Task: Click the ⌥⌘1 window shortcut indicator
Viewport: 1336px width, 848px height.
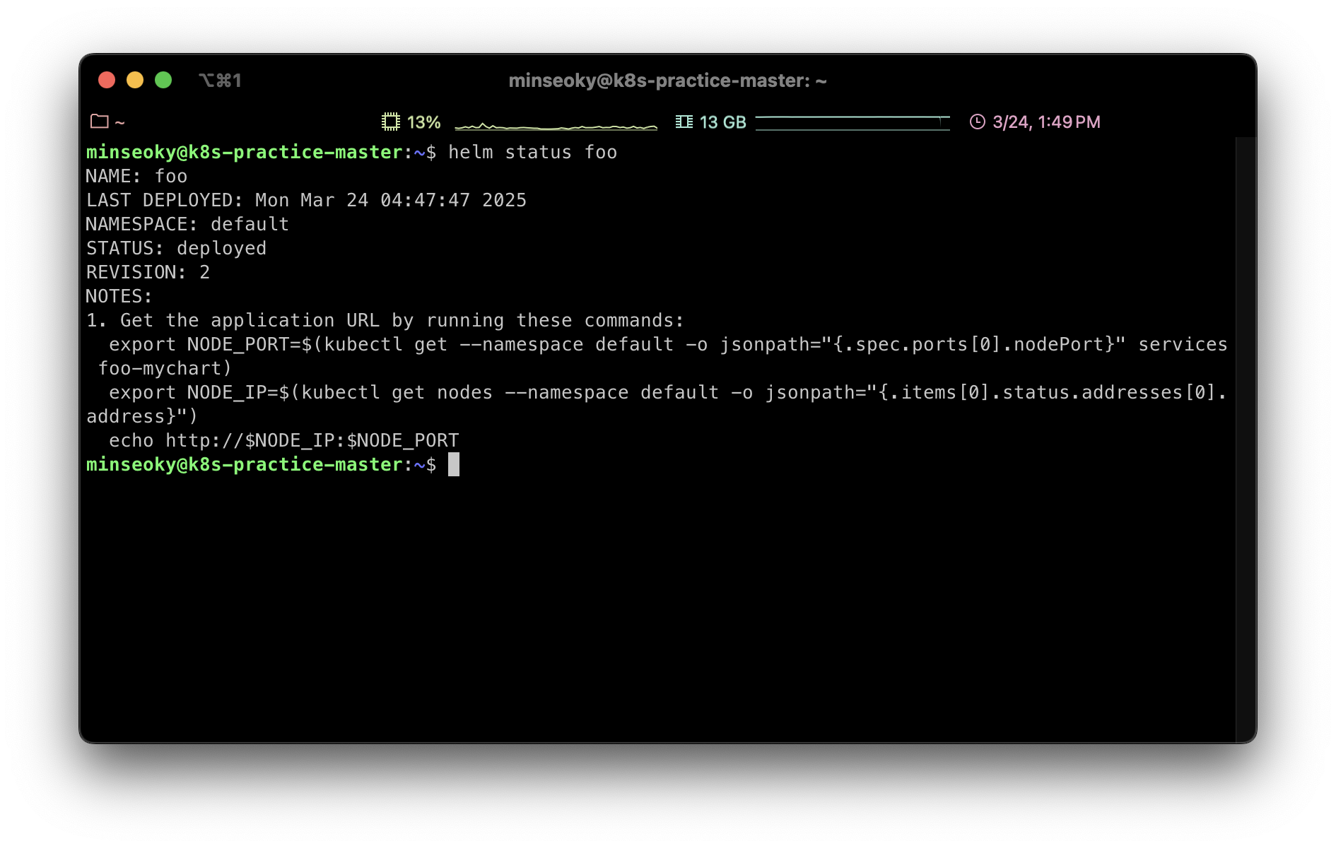Action: click(220, 81)
